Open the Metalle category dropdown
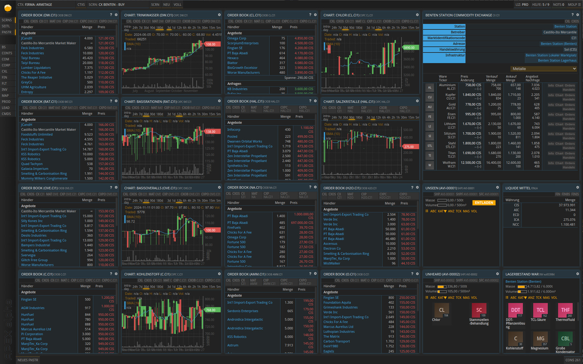 tap(544, 69)
